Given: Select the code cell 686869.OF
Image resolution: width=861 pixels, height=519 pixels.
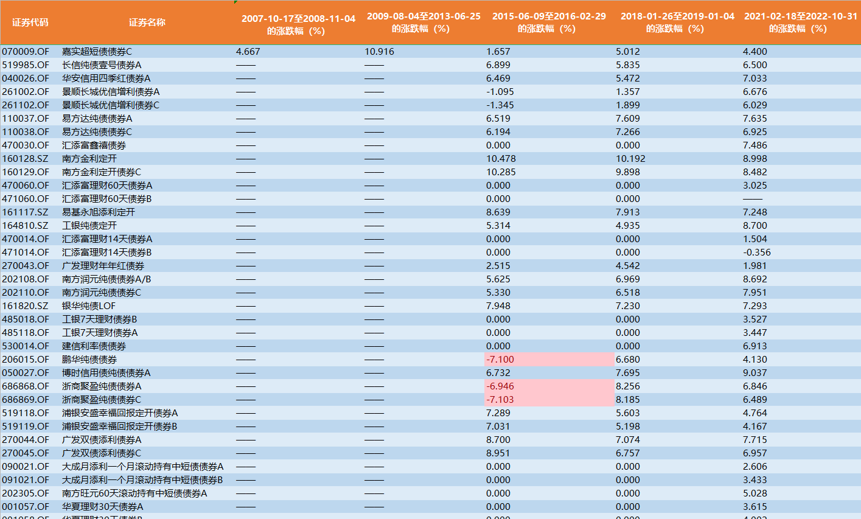Looking at the screenshot, I should (x=26, y=400).
